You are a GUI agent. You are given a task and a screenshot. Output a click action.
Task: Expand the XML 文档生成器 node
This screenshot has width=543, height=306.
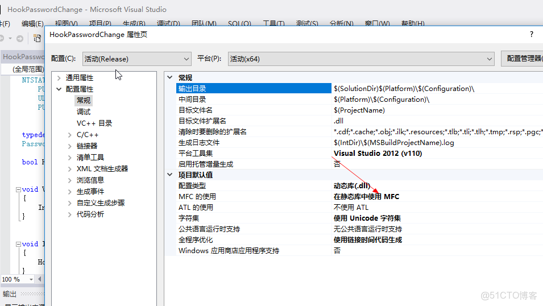pyautogui.click(x=69, y=169)
